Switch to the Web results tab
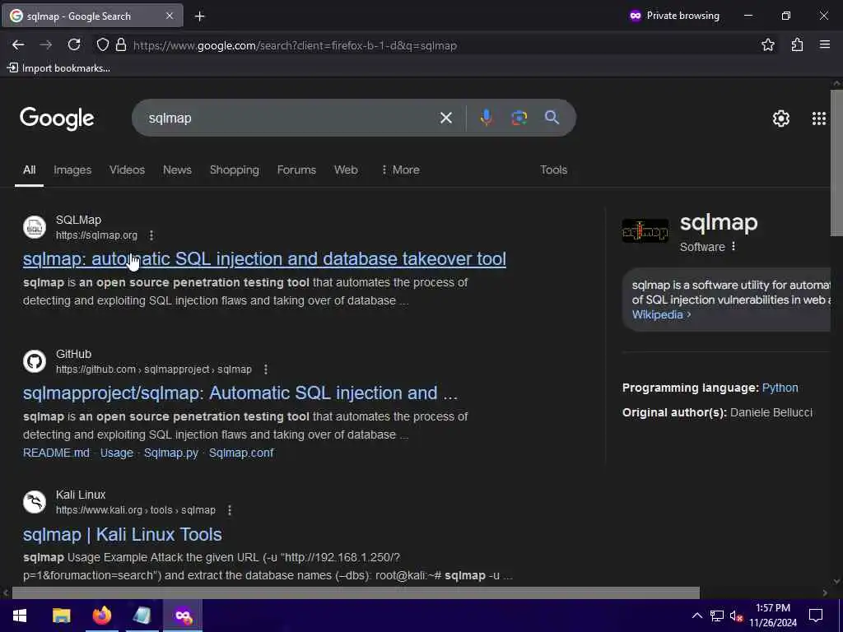843x632 pixels. [346, 170]
